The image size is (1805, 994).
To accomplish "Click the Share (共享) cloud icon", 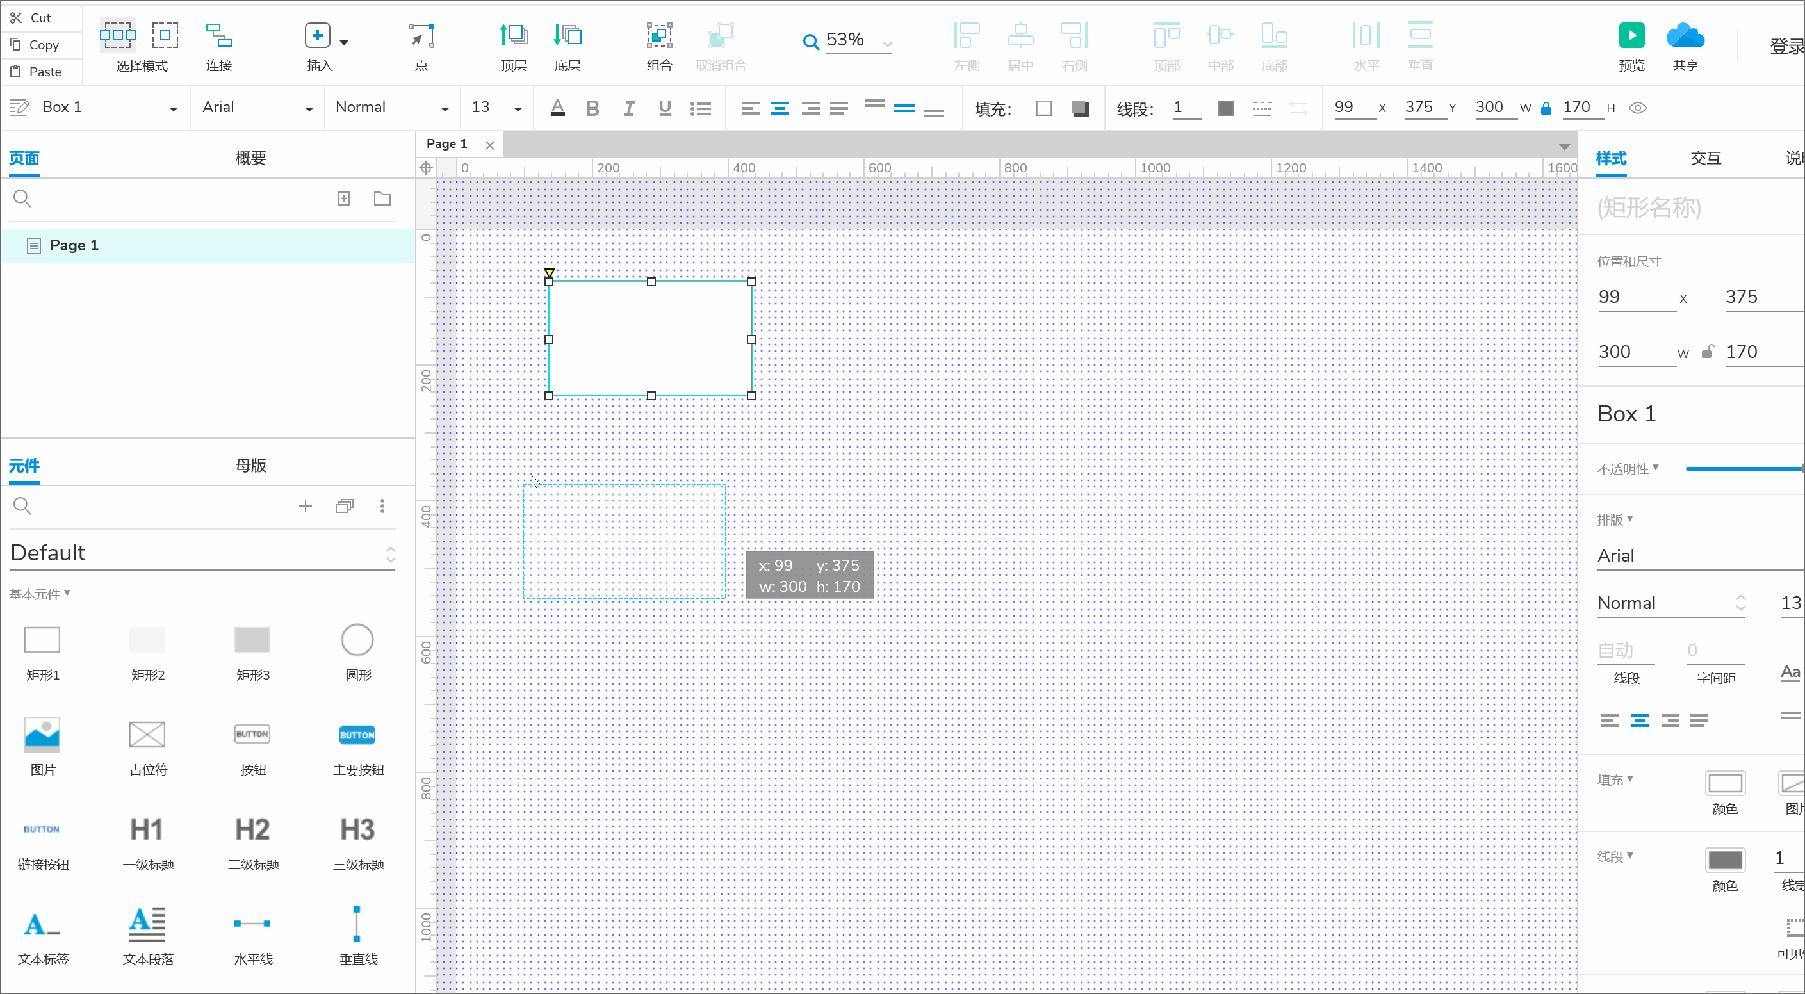I will [1685, 36].
